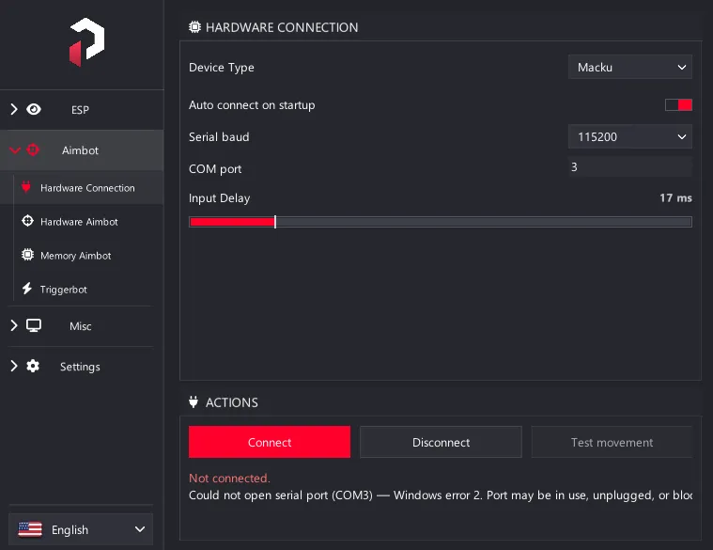Viewport: 713px width, 550px height.
Task: Click the HARDWARE CONNECTION heading text
Action: click(282, 27)
